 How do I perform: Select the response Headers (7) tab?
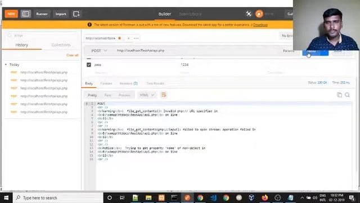[128, 83]
